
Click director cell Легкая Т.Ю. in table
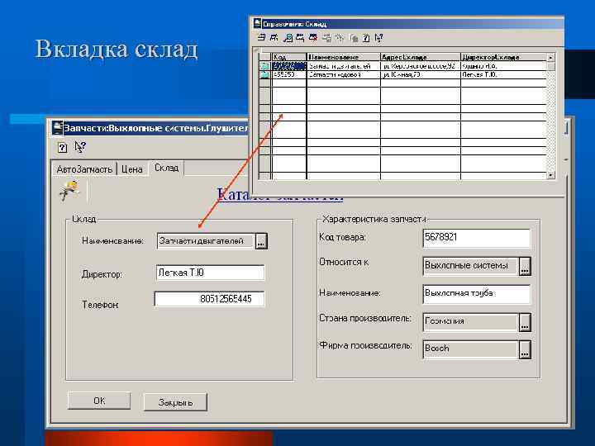pos(503,74)
